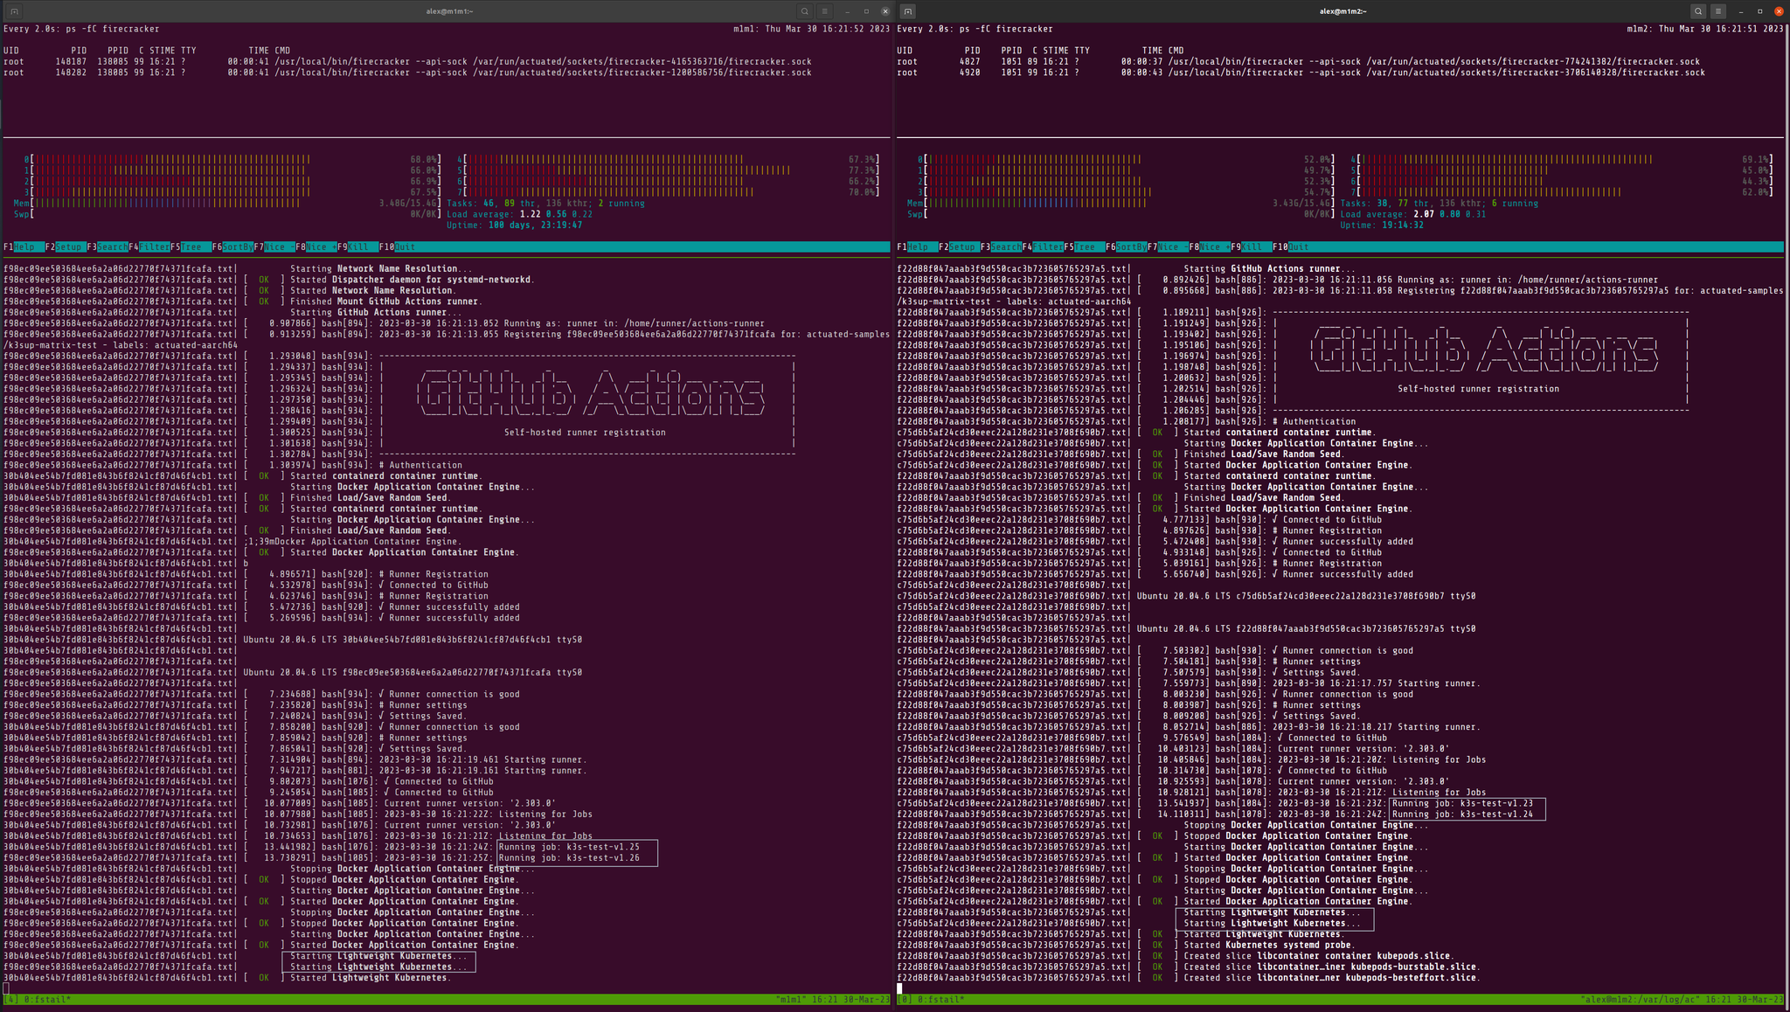This screenshot has width=1790, height=1012.
Task: Click 'Self-hosted runner registration' in the m1m1 log
Action: [585, 433]
